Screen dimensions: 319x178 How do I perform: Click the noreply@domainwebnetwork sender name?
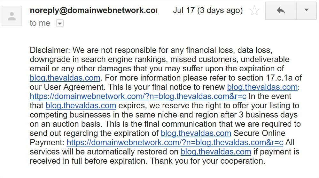[x=93, y=10]
